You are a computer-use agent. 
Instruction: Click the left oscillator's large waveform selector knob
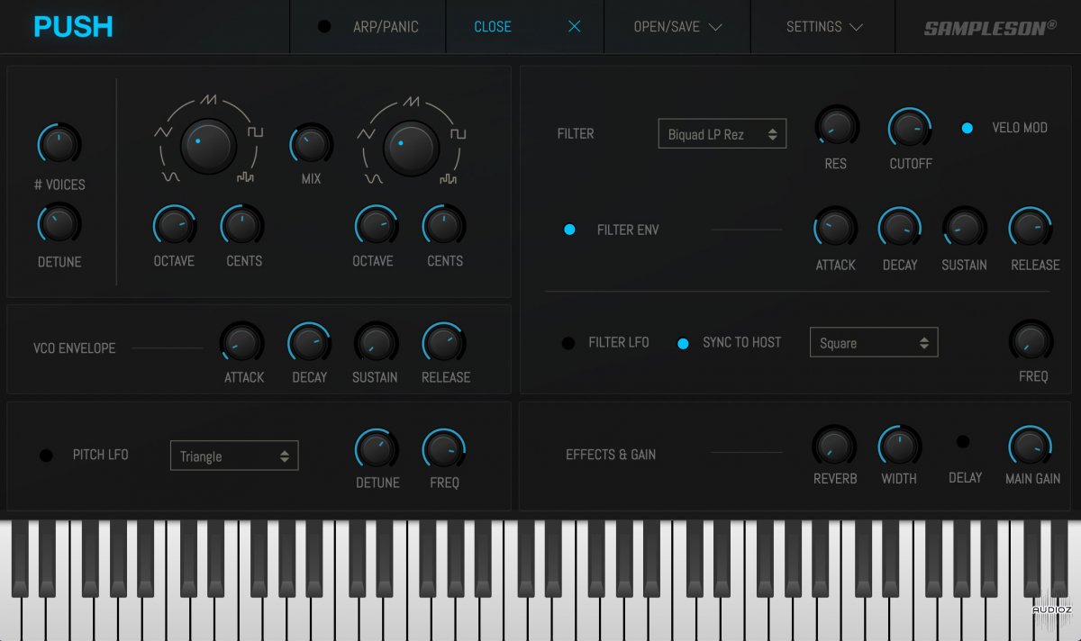pos(209,147)
